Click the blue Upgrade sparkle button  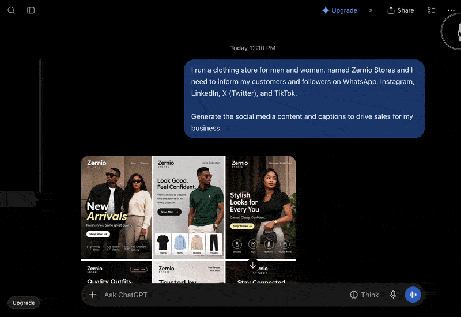click(x=339, y=10)
